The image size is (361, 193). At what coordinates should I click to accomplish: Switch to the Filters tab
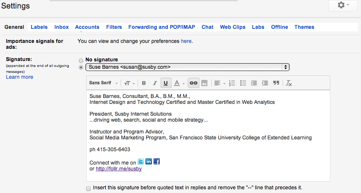(x=114, y=27)
